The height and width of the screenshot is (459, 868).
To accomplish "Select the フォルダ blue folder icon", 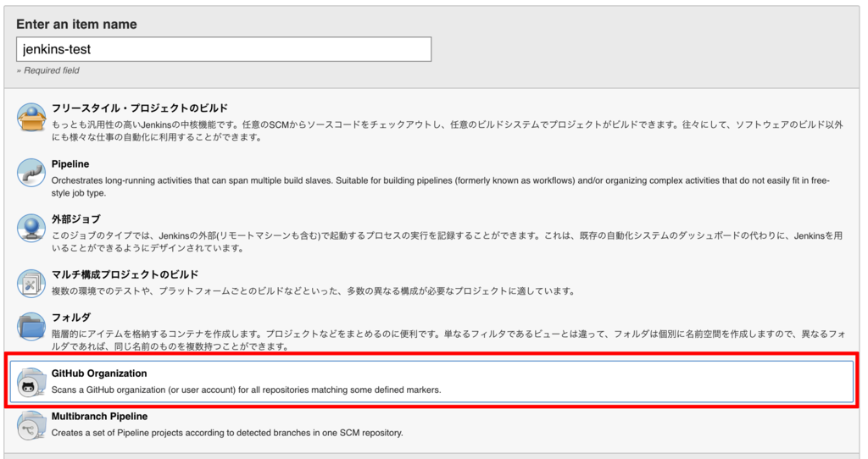I will [x=31, y=326].
